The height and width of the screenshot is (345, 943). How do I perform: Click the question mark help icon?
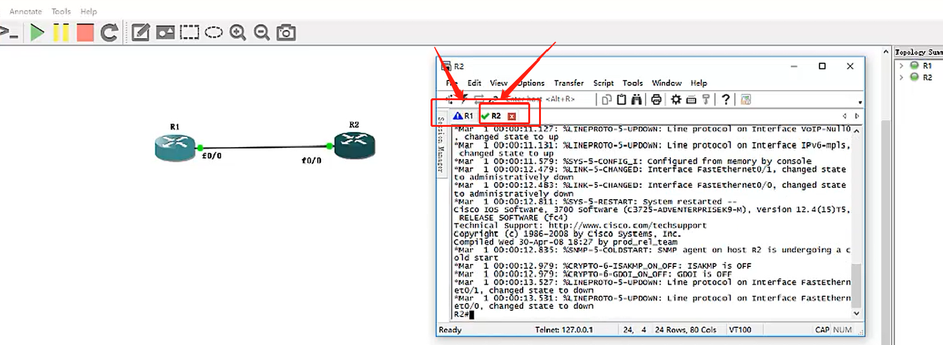725,100
